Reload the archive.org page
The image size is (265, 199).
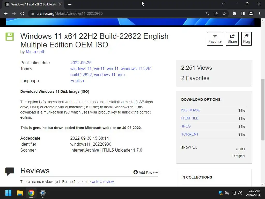coord(22,13)
